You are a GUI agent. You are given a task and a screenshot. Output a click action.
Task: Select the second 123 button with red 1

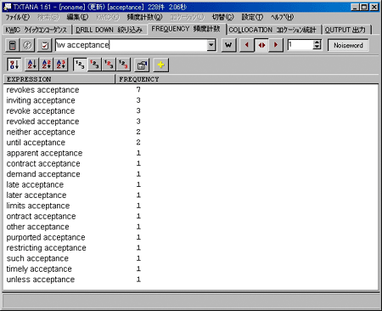coord(94,65)
